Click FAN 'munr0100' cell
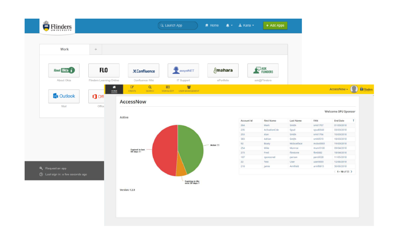The height and width of the screenshot is (249, 393). click(x=319, y=148)
